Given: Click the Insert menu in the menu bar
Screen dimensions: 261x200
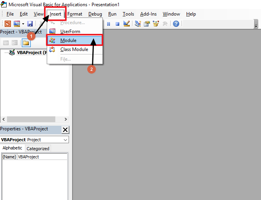Looking at the screenshot, I should (55, 14).
